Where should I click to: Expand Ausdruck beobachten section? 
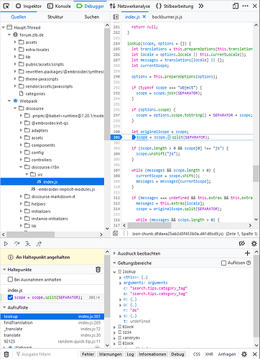point(114,253)
